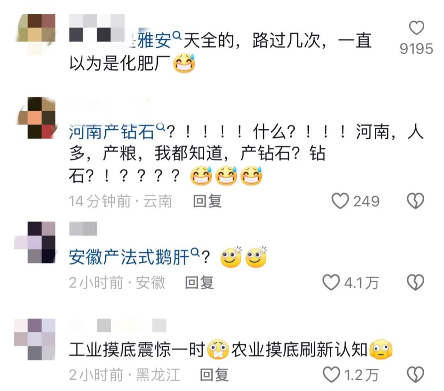Like the 雅安 comment with 9195 likes

pos(416,28)
